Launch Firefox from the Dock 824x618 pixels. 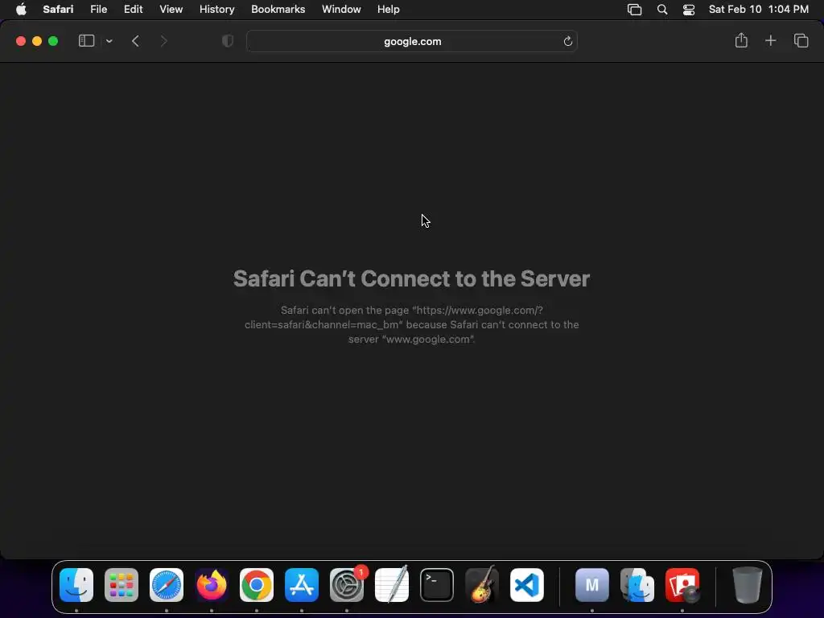(x=212, y=585)
